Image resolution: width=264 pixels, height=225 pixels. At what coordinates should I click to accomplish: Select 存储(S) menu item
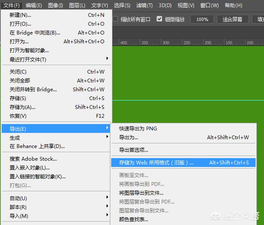[57, 98]
